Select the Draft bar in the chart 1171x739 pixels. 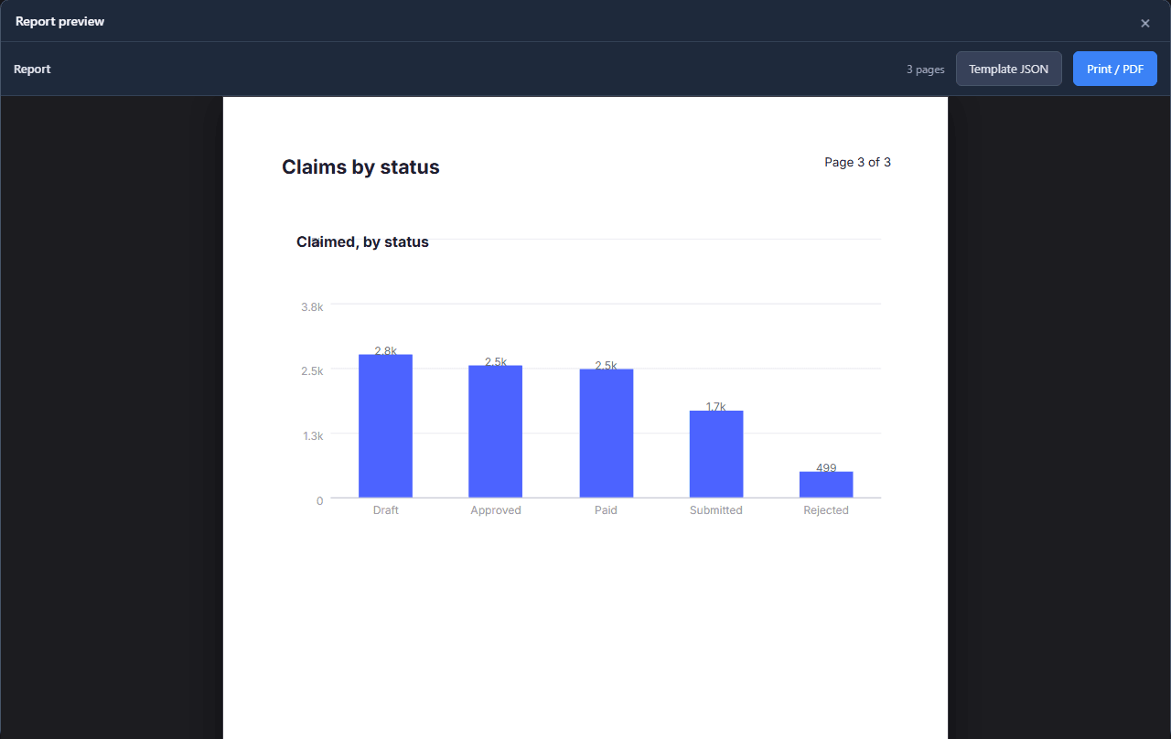tap(385, 426)
